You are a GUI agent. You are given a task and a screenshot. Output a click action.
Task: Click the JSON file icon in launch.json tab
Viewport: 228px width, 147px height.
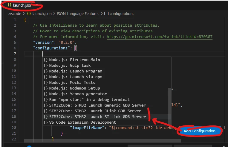point(10,5)
